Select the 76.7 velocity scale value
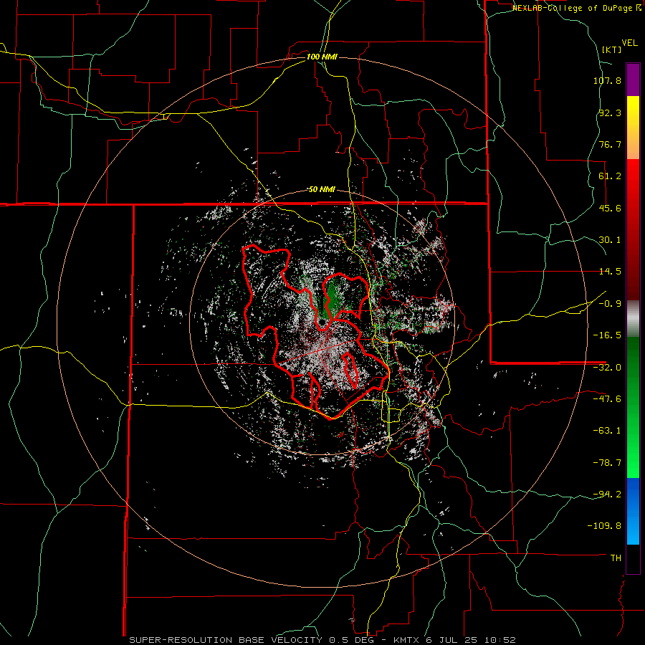 click(x=610, y=144)
